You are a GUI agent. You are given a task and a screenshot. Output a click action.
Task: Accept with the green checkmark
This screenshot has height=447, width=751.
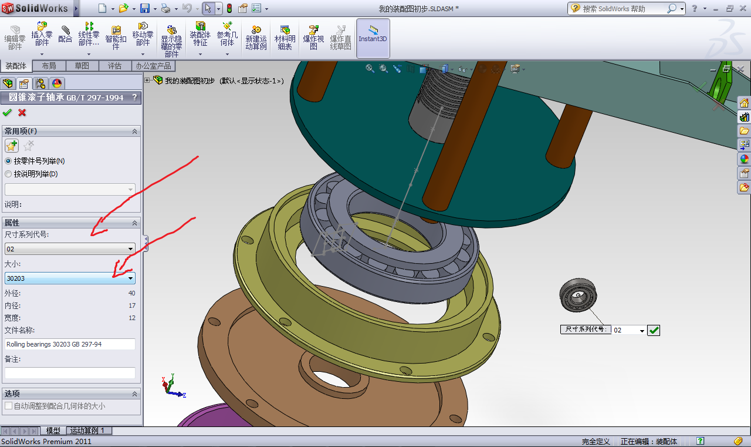click(7, 112)
